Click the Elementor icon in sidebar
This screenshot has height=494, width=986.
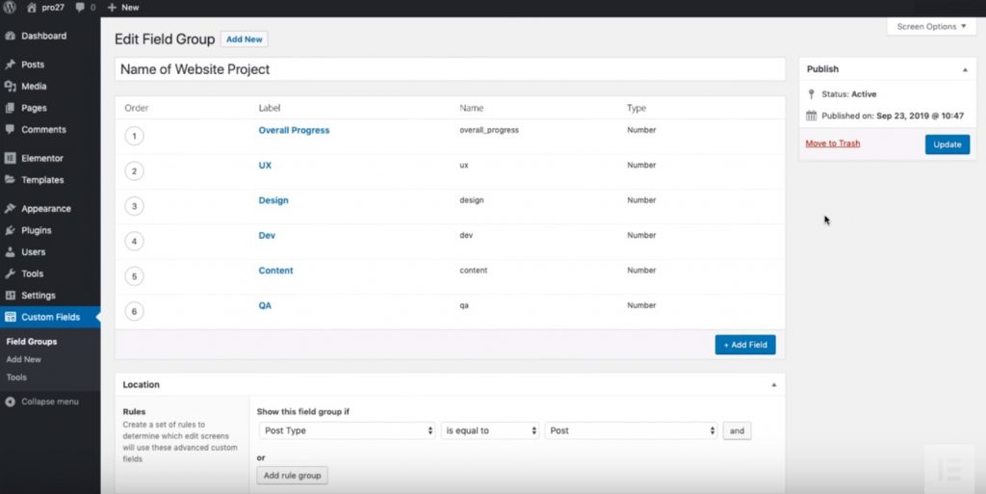click(11, 159)
